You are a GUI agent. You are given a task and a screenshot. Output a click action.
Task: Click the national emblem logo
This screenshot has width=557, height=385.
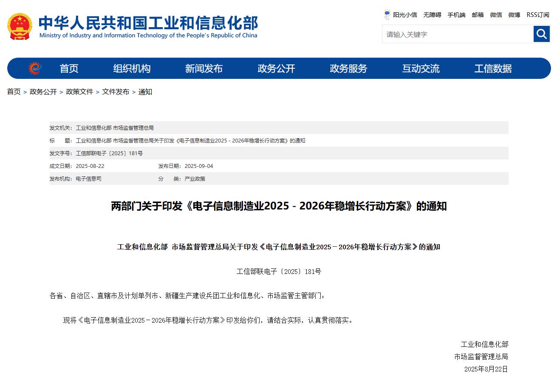20,26
